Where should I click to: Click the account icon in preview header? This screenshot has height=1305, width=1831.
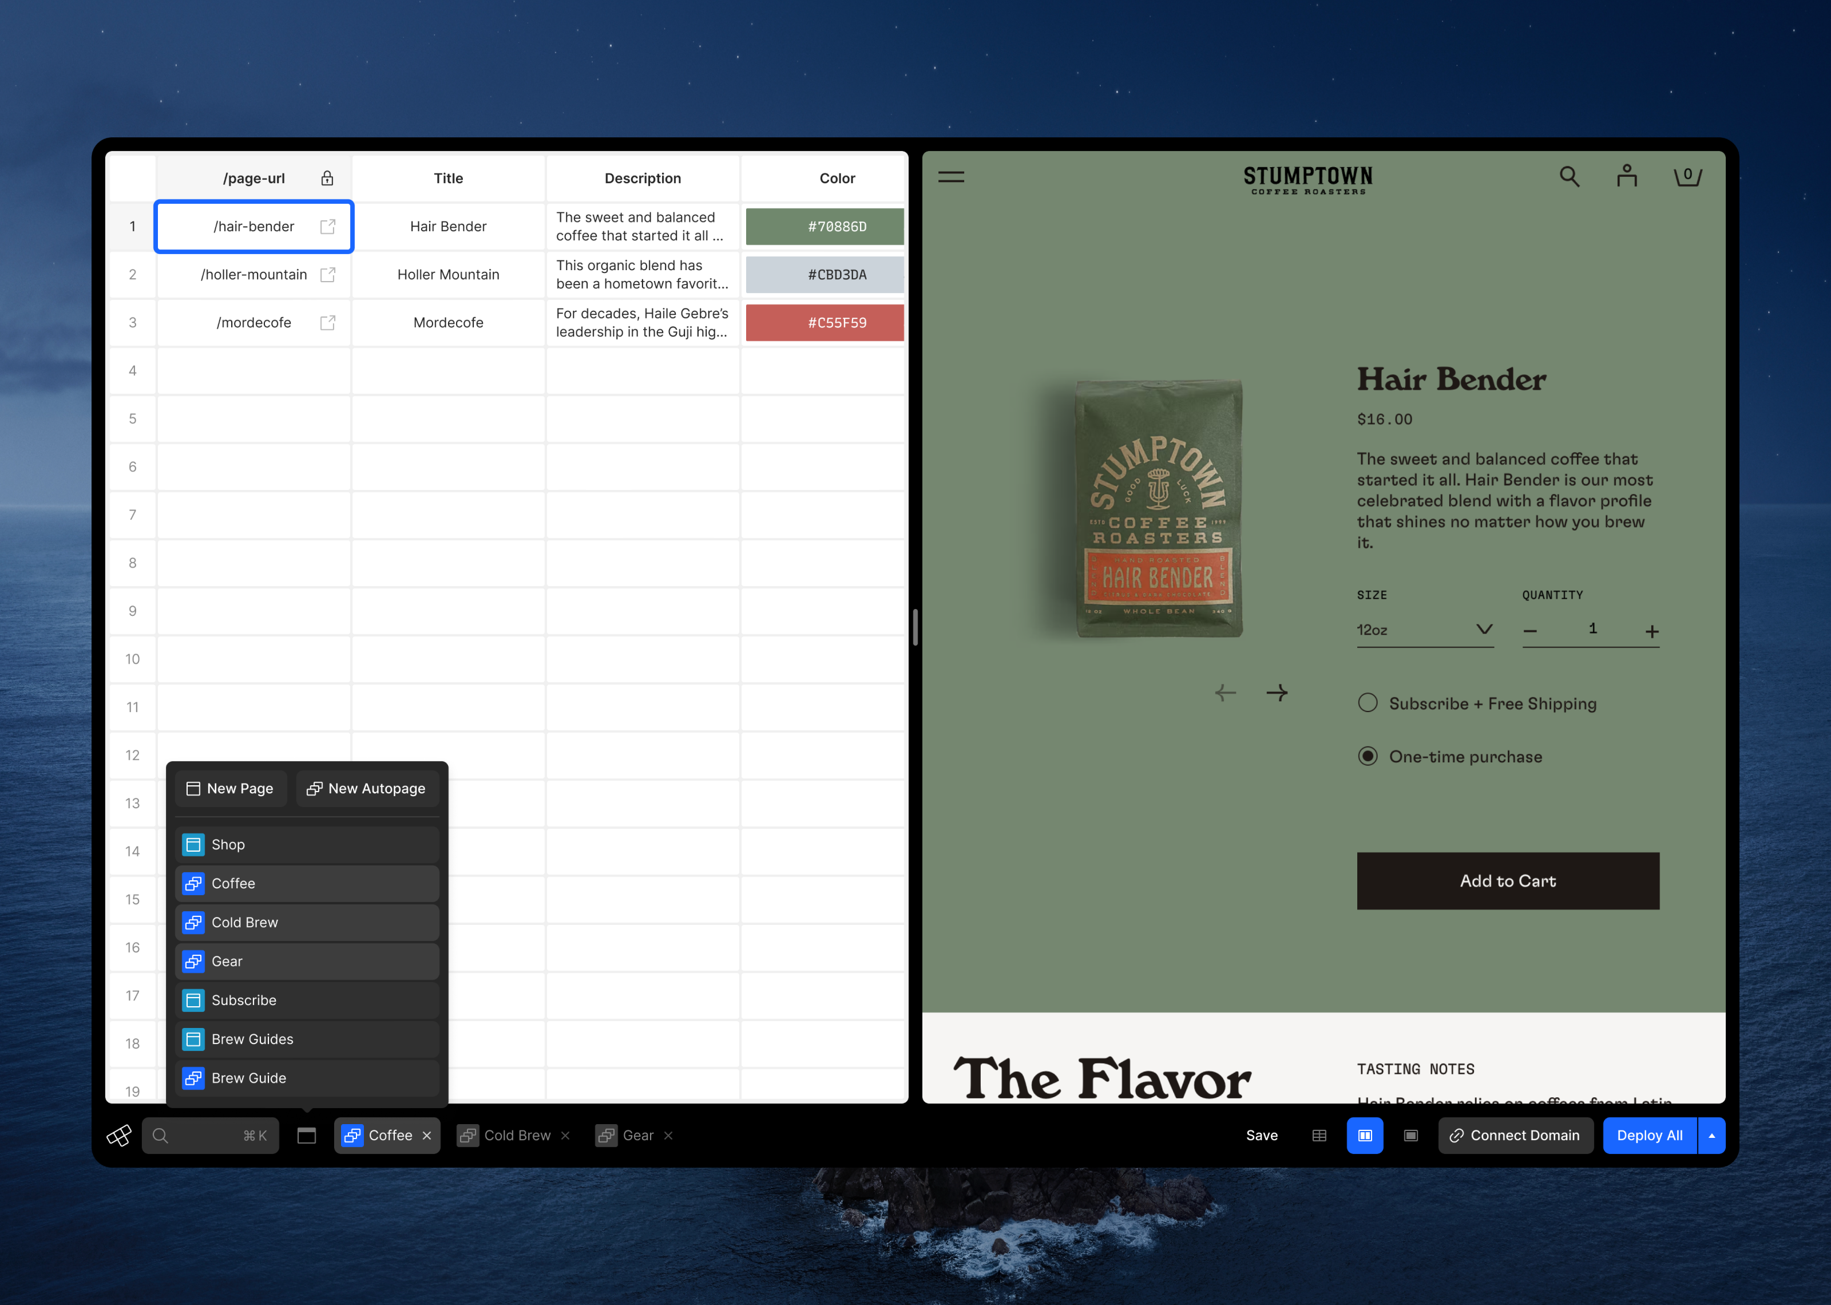(x=1627, y=176)
